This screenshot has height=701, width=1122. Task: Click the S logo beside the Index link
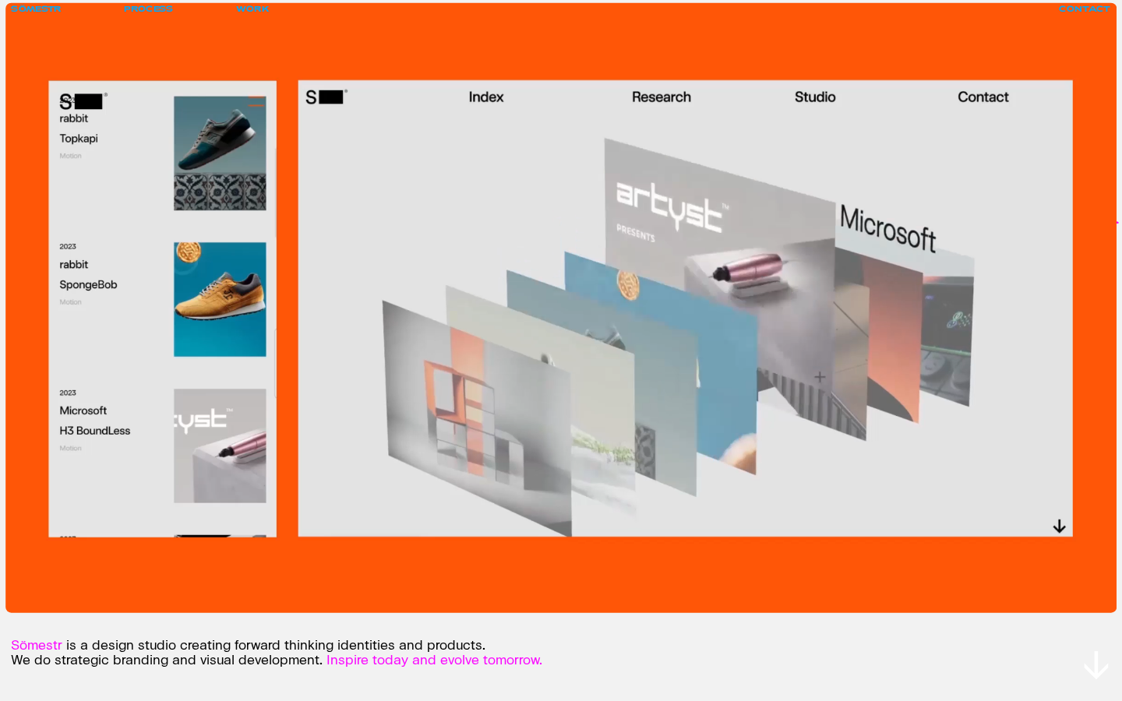pyautogui.click(x=326, y=97)
